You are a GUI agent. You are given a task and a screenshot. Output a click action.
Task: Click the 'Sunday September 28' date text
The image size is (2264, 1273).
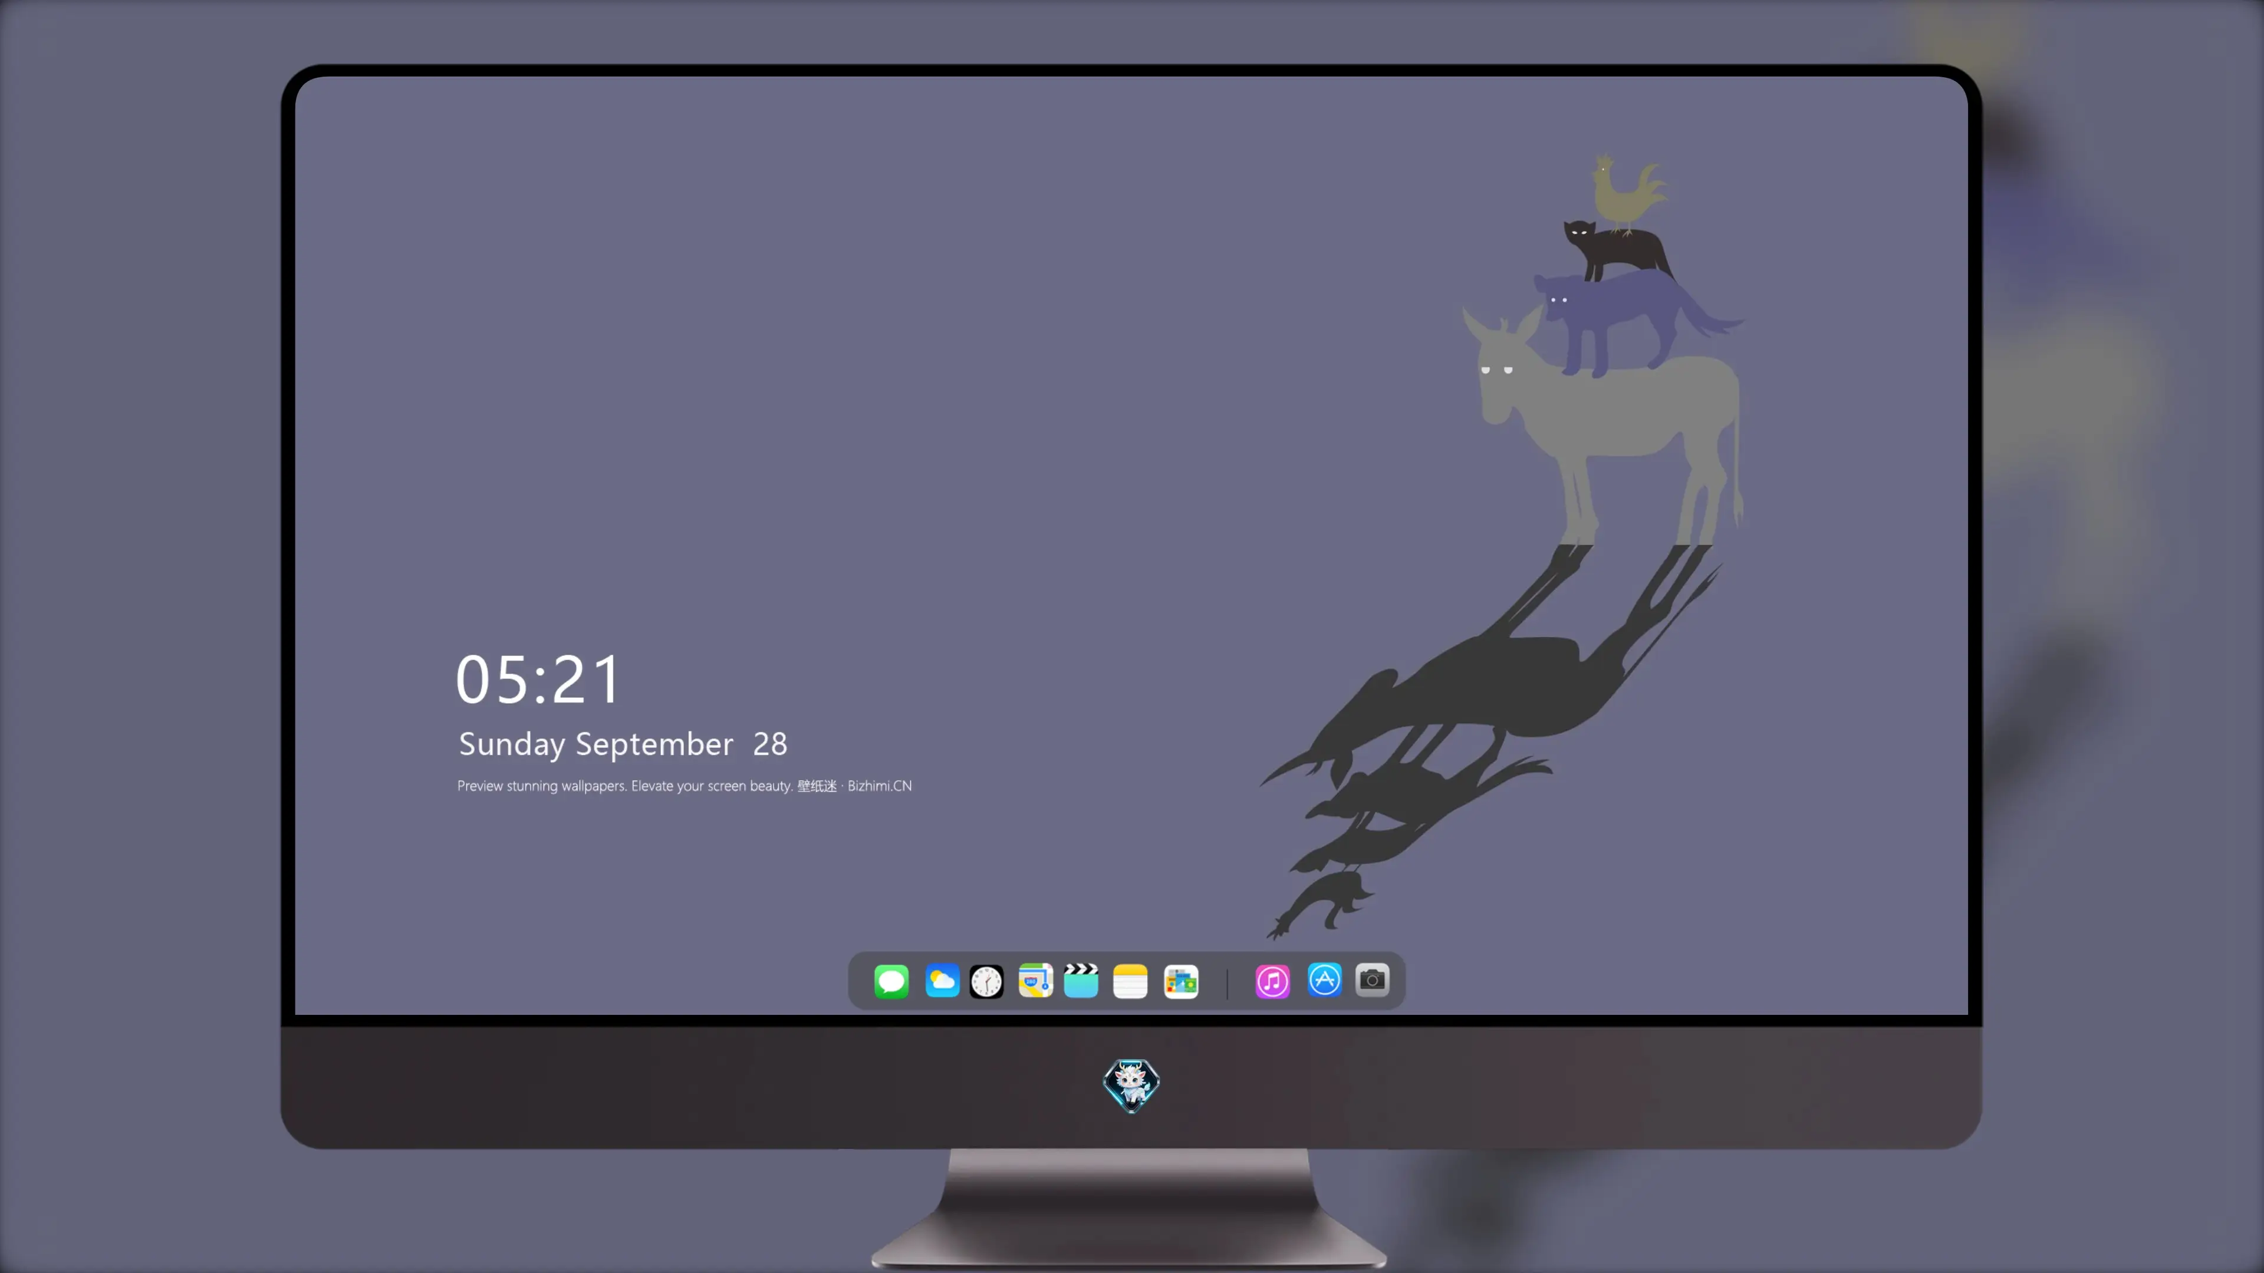coord(623,745)
